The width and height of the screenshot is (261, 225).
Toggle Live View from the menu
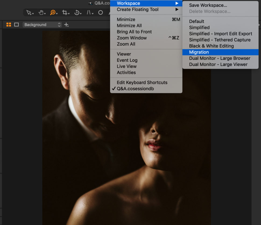126,66
